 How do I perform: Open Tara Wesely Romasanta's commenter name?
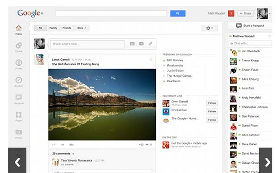76,161
